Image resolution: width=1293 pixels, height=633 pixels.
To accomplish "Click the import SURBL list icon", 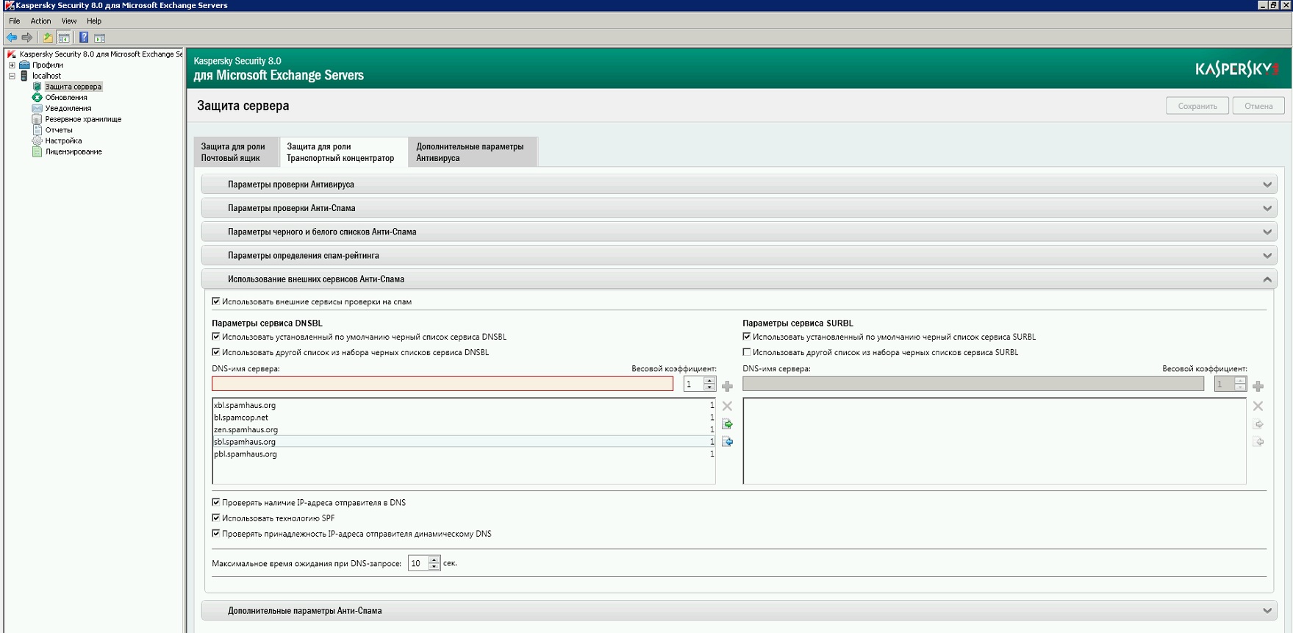I will pyautogui.click(x=1258, y=442).
